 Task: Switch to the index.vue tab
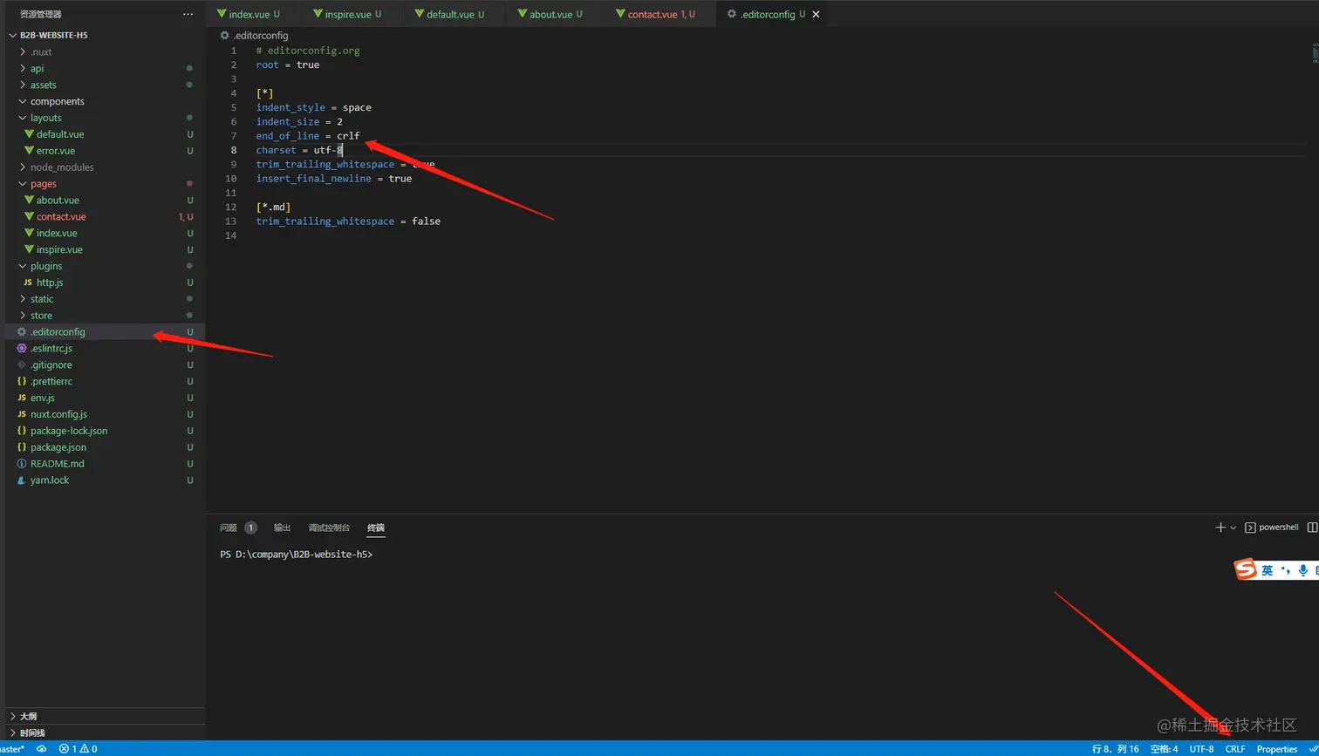pos(249,14)
